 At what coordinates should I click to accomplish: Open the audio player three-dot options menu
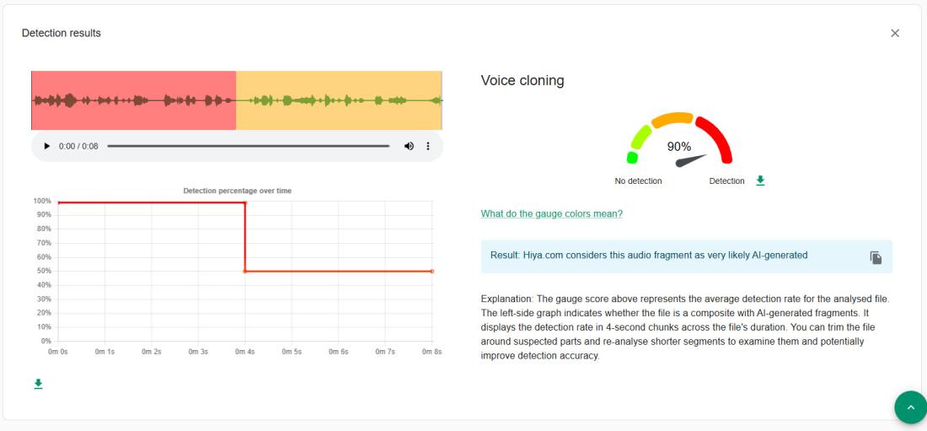(x=428, y=146)
